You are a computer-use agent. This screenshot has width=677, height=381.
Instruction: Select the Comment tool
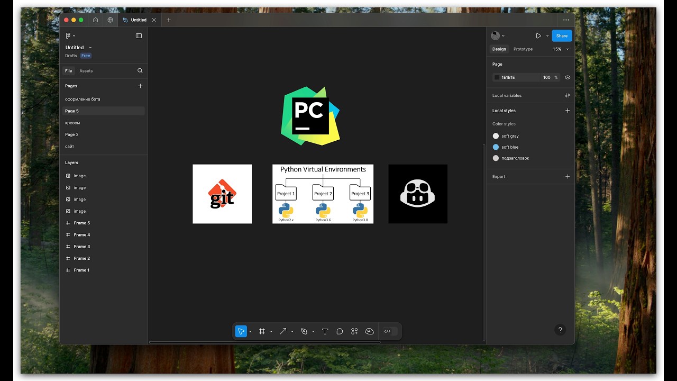point(340,331)
